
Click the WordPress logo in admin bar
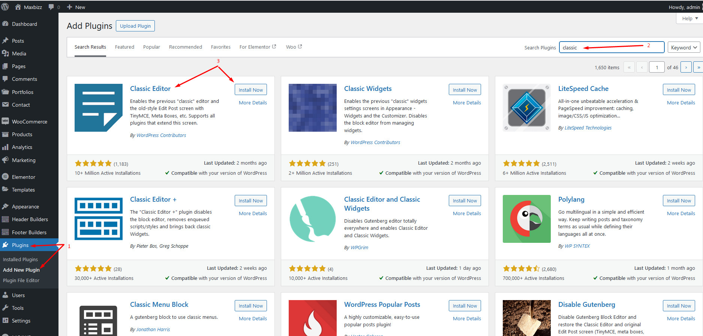coord(5,7)
